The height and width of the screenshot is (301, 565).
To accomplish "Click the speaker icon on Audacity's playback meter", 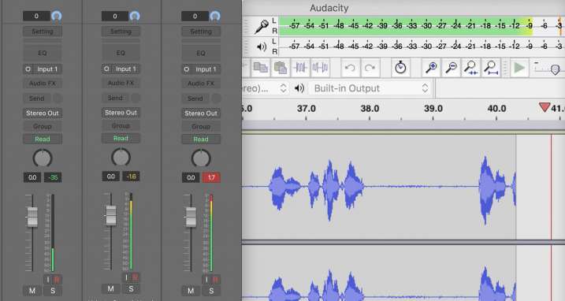I will (262, 46).
